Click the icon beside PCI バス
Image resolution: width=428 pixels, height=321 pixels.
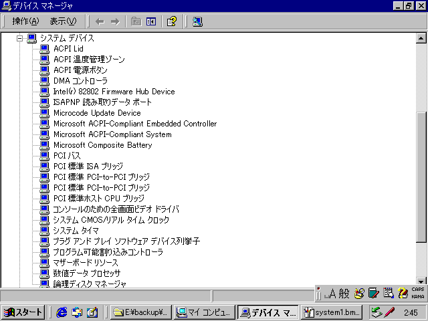[45, 156]
